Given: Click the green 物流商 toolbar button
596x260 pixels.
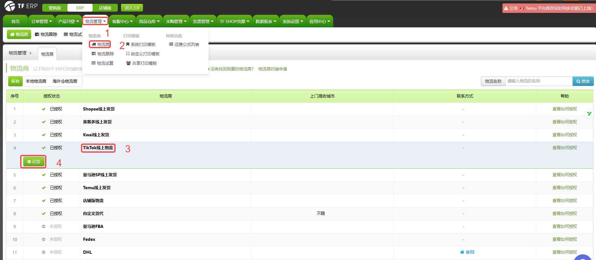Looking at the screenshot, I should coord(19,34).
